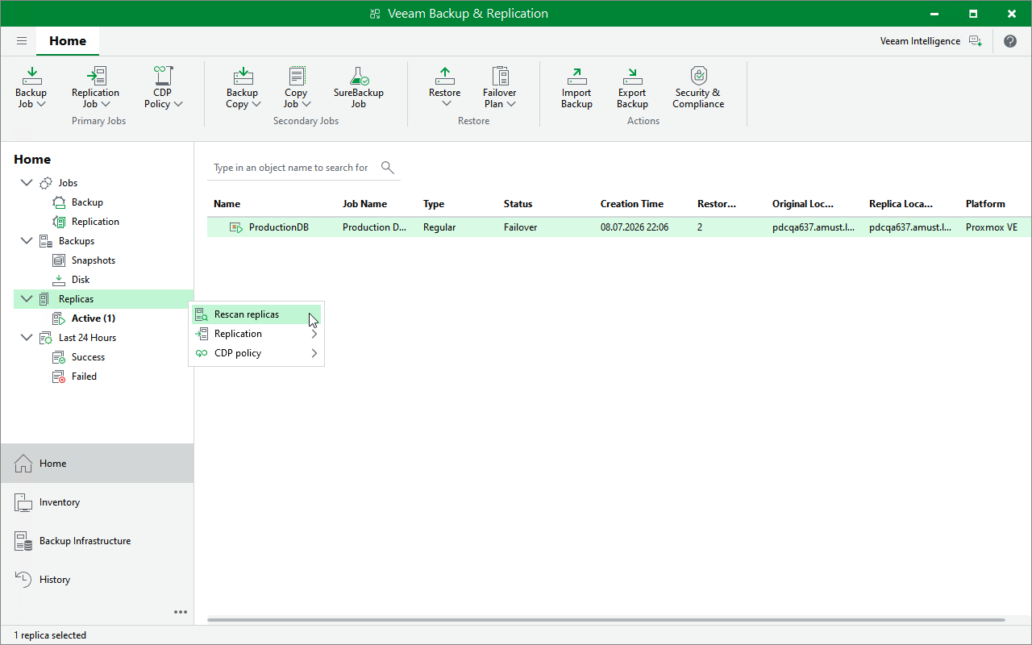Create a SureBackup Job

click(x=359, y=88)
